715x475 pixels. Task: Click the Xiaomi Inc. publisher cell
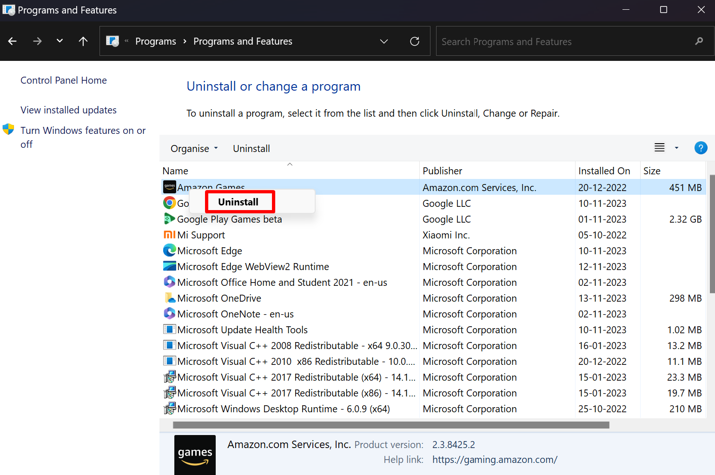[x=446, y=235]
